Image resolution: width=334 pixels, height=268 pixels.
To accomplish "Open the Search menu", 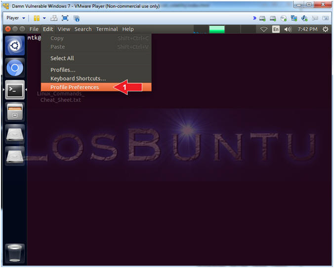I will [x=83, y=29].
